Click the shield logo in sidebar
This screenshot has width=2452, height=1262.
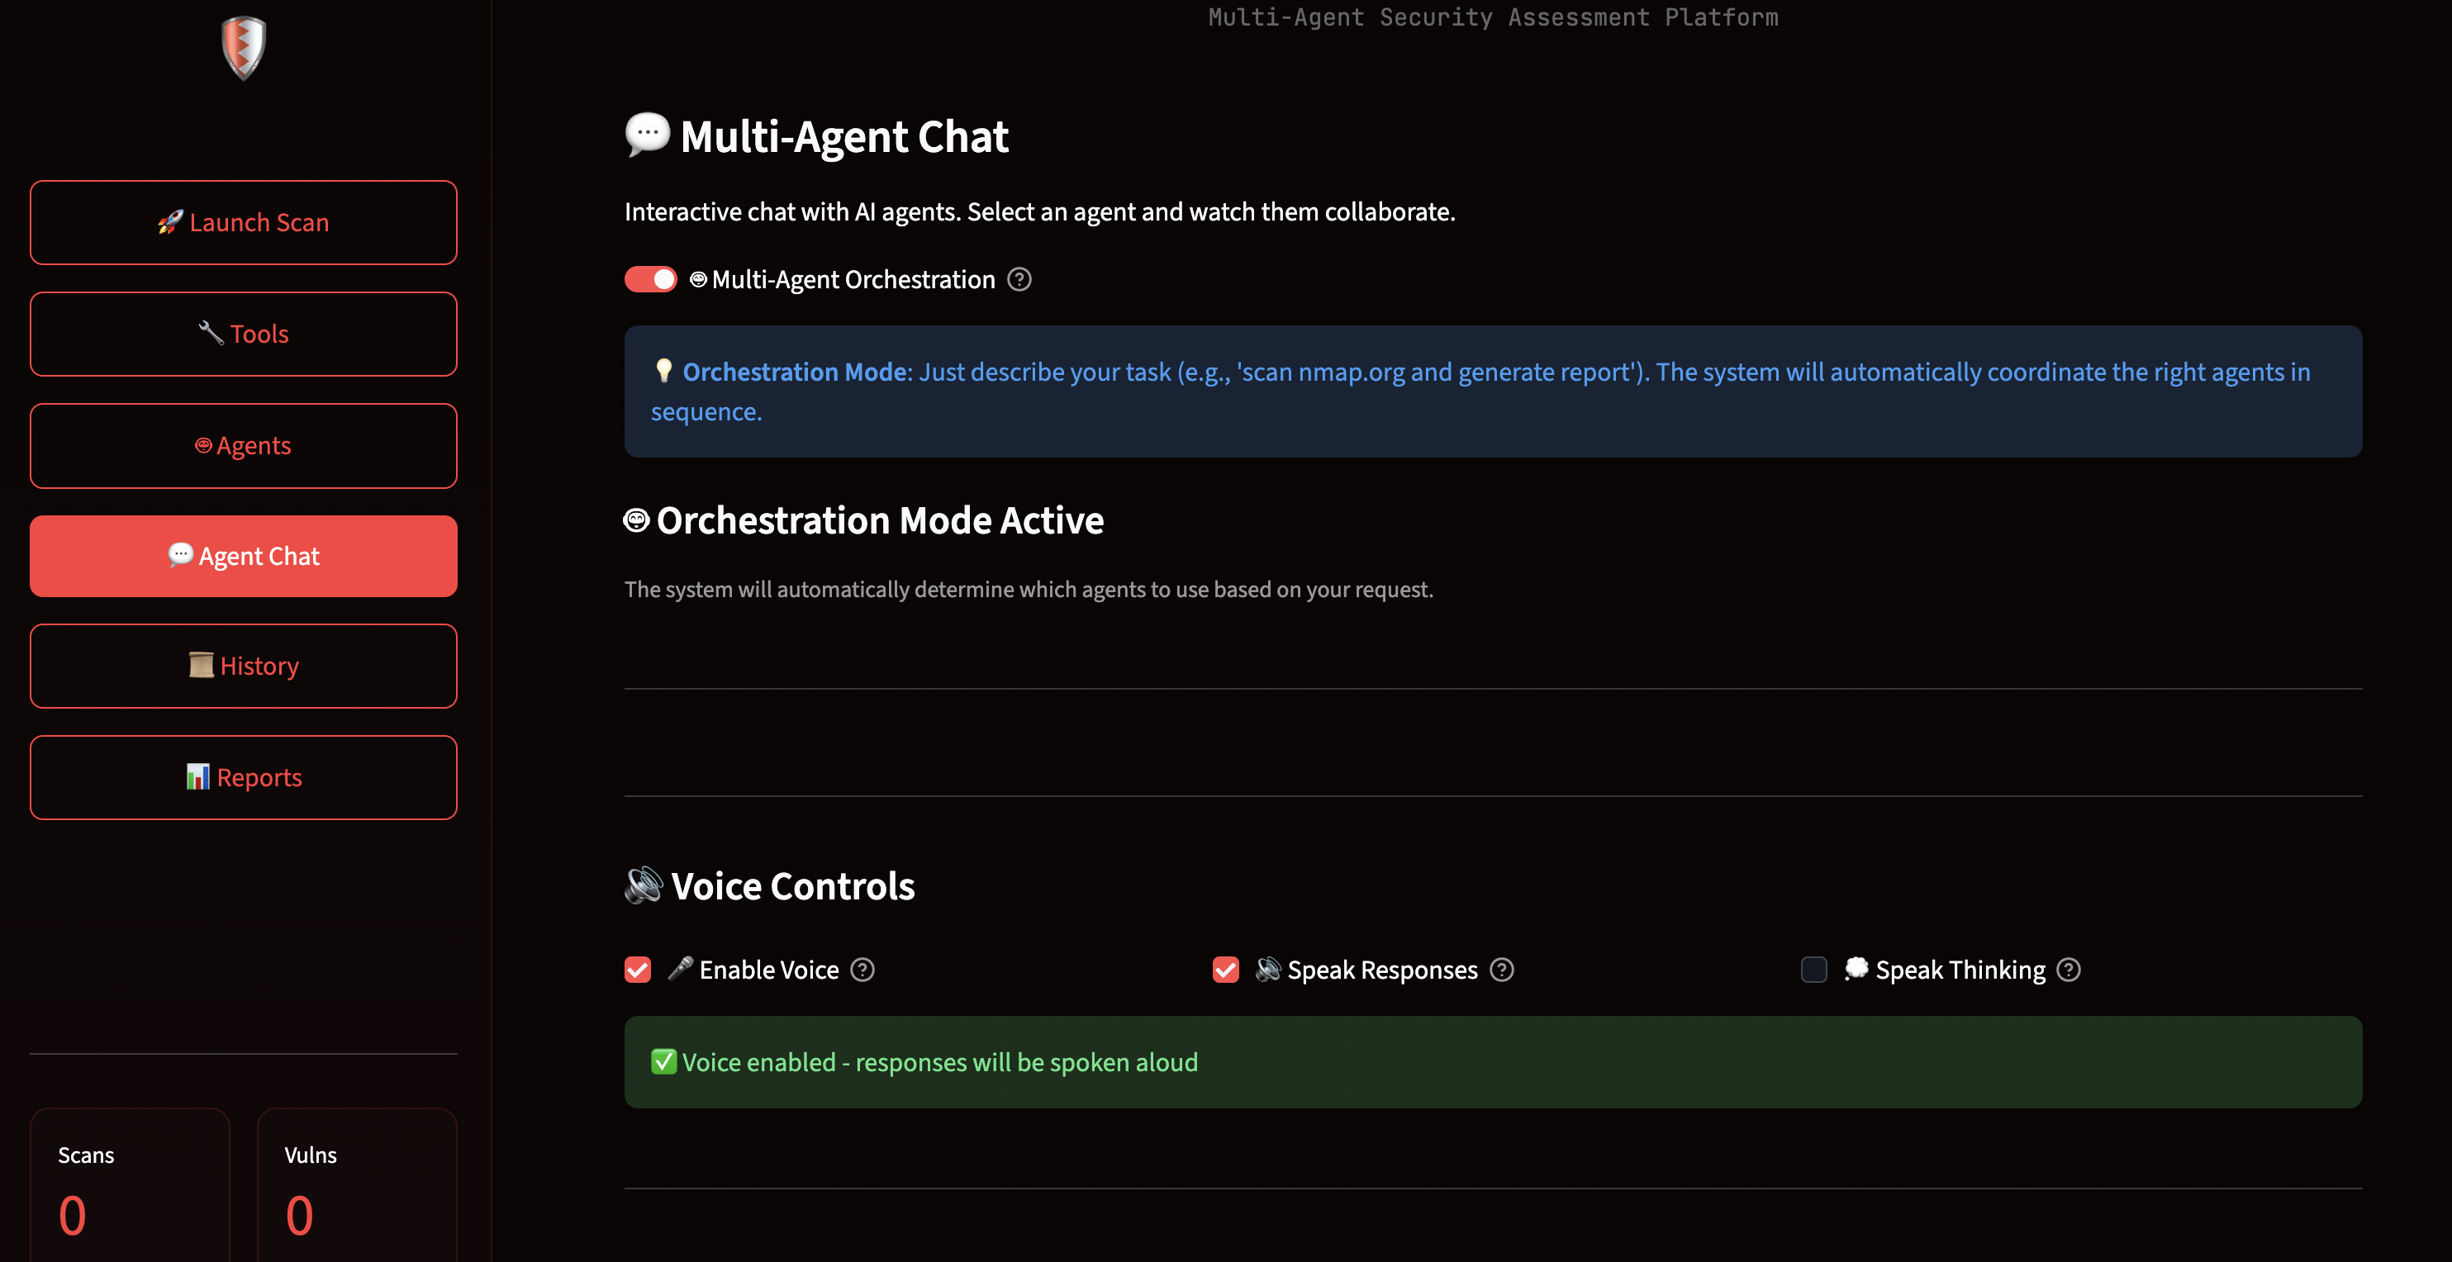pos(244,48)
